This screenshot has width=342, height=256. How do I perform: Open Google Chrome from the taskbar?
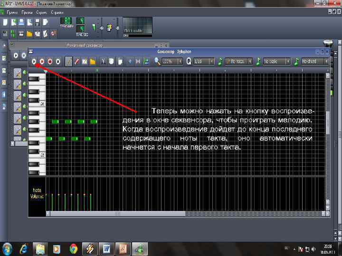[74, 249]
